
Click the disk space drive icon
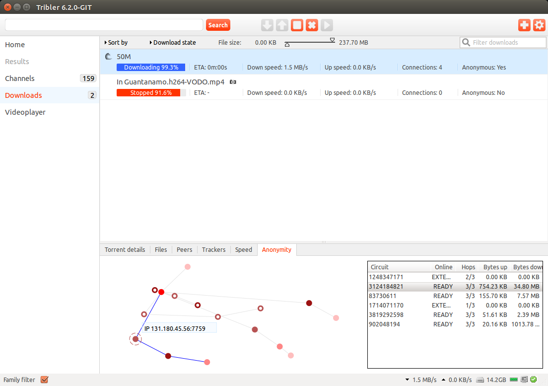480,380
